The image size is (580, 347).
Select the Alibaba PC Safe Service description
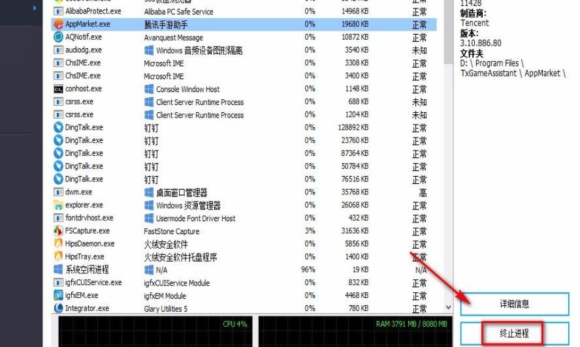click(x=179, y=12)
